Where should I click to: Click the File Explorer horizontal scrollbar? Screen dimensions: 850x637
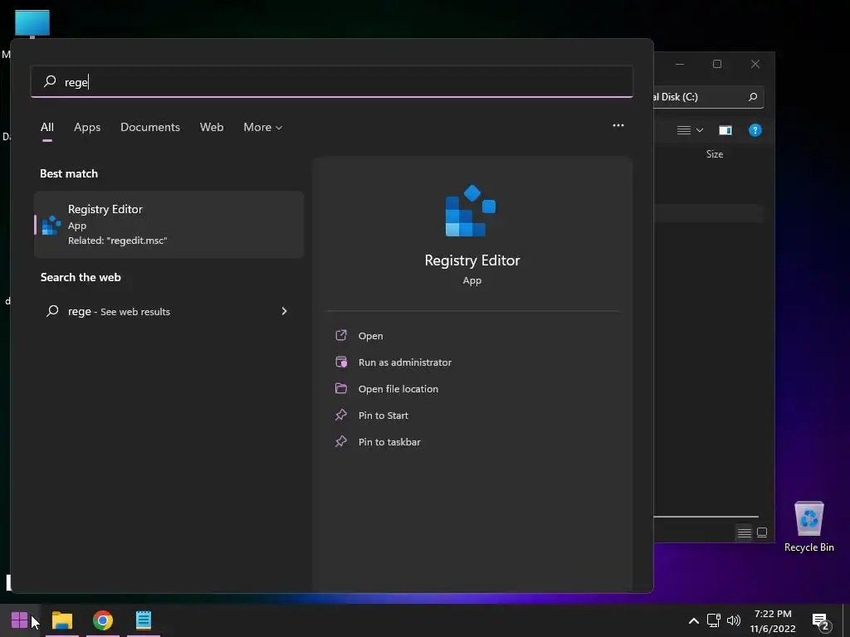tap(706, 517)
